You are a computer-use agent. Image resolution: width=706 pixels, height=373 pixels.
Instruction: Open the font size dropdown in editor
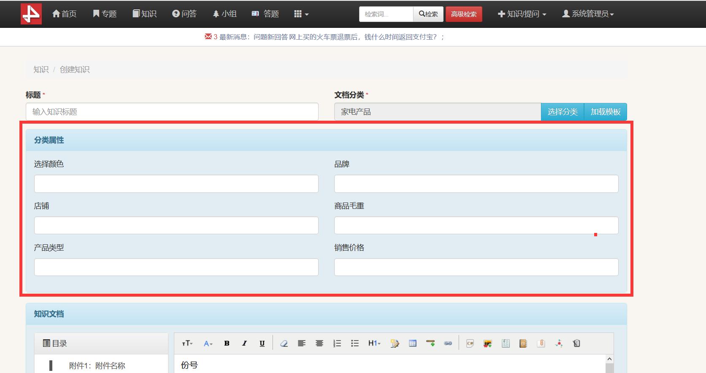(187, 343)
